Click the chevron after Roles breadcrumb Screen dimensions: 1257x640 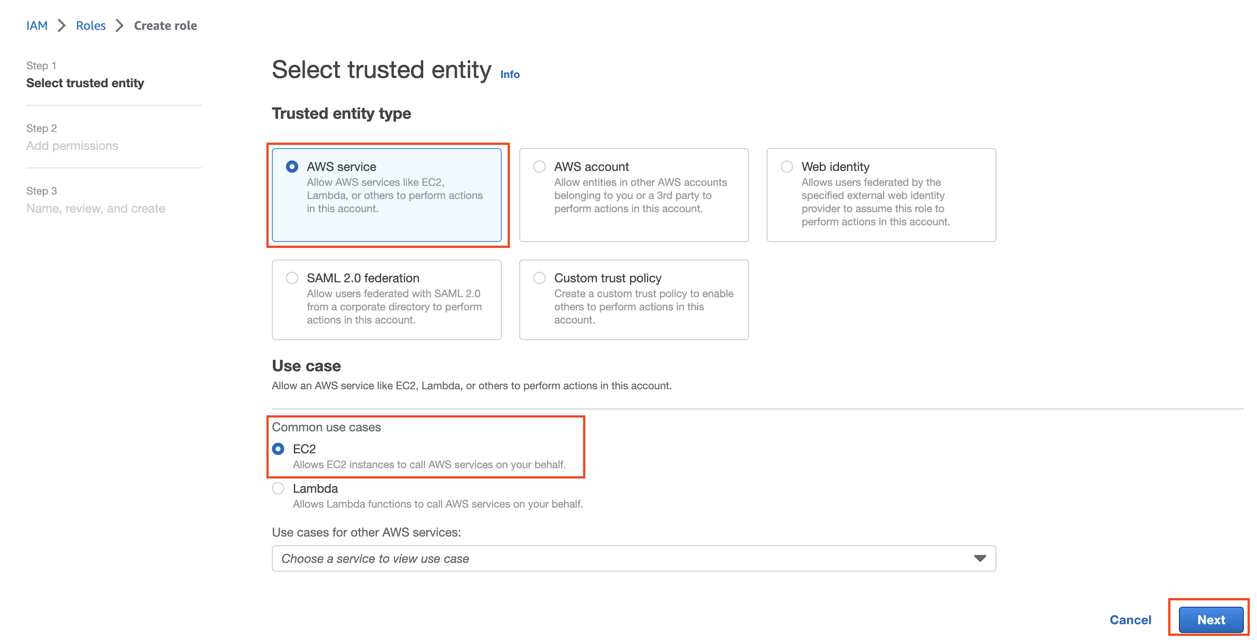coord(120,25)
